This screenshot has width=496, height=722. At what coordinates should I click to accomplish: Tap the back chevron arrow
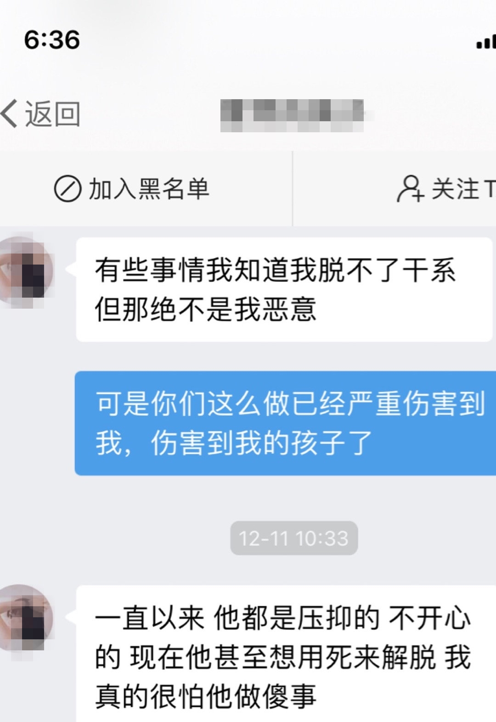[9, 114]
